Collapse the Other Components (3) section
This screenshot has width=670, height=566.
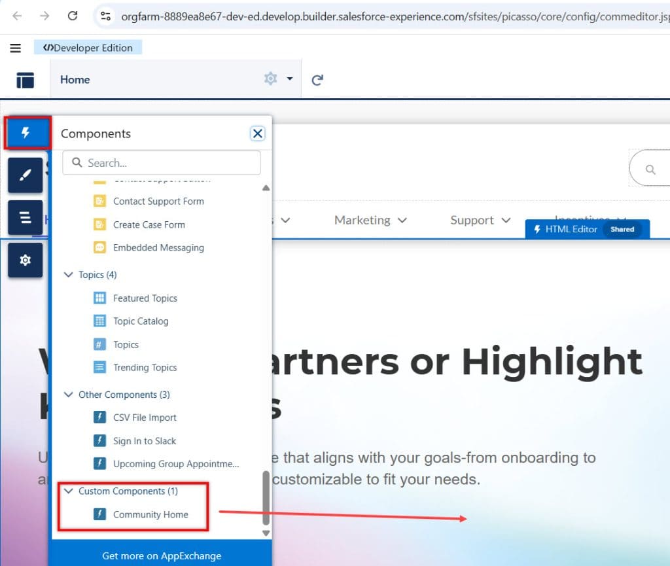(68, 395)
